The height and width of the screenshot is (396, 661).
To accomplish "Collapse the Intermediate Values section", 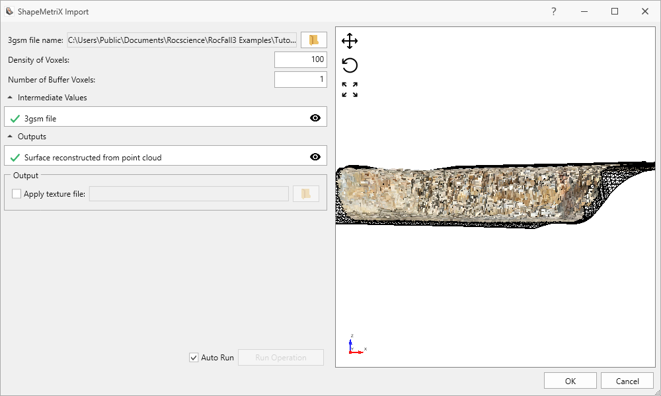I will coord(10,97).
